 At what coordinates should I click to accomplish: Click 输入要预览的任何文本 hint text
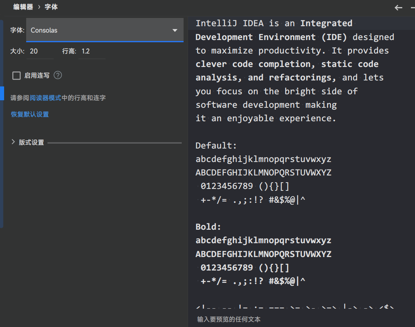click(x=229, y=319)
